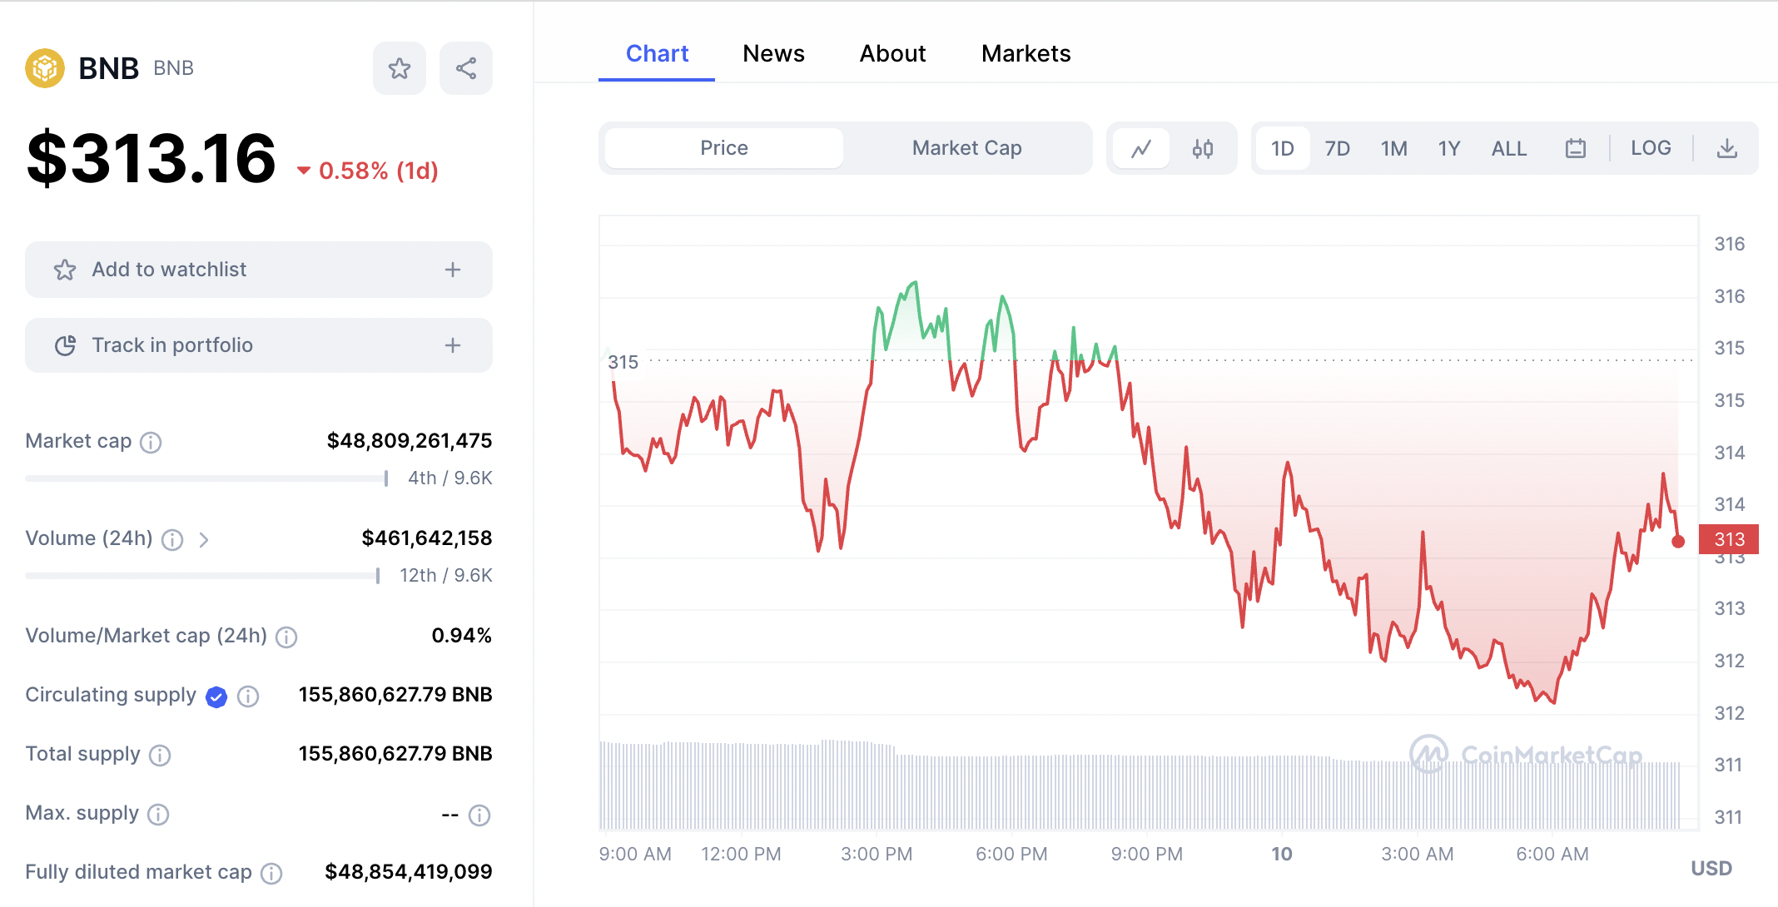The width and height of the screenshot is (1778, 907).
Task: Set the chart range to 1D
Action: point(1283,148)
